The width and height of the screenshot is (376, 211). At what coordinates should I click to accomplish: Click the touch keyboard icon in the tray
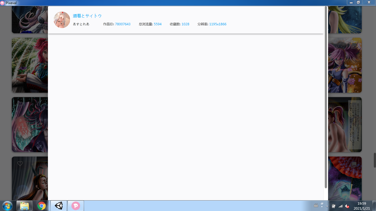pyautogui.click(x=316, y=206)
